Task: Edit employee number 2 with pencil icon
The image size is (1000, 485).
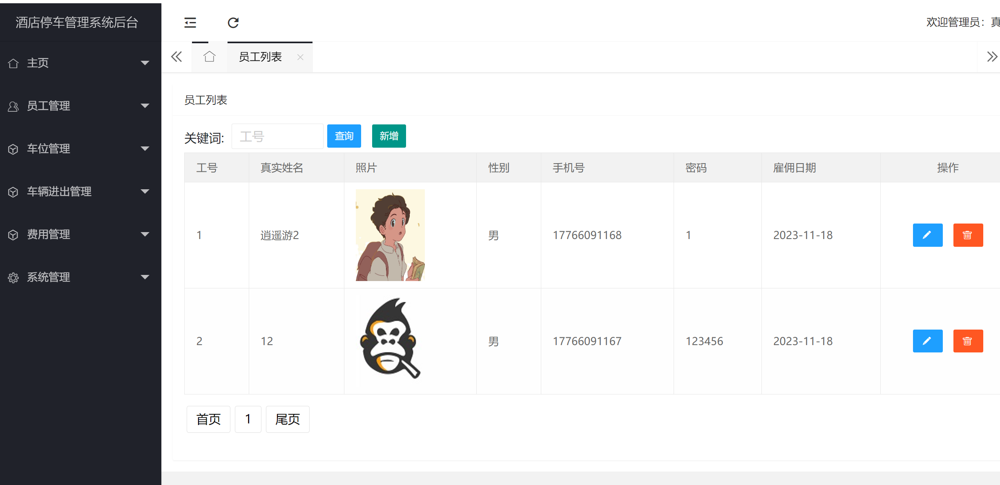Action: tap(927, 341)
